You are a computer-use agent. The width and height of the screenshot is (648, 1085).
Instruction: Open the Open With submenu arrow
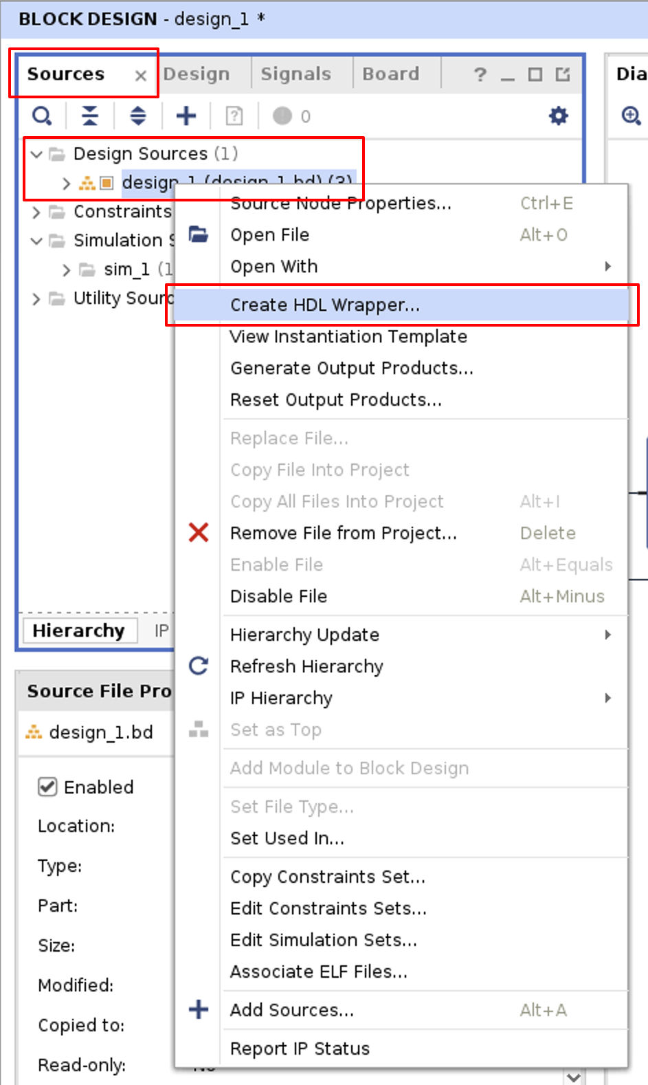coord(607,267)
